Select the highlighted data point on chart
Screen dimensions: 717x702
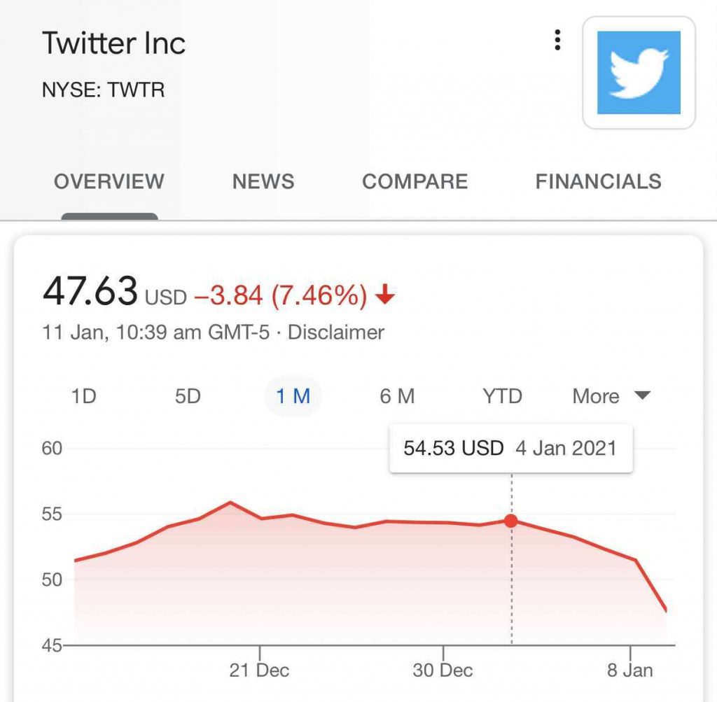click(510, 520)
